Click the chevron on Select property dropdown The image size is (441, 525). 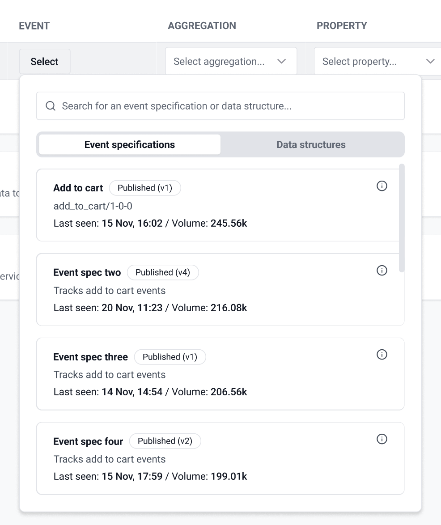coord(430,61)
